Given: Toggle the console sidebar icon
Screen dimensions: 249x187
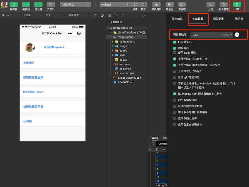Looking at the screenshot, I should pos(151,149).
